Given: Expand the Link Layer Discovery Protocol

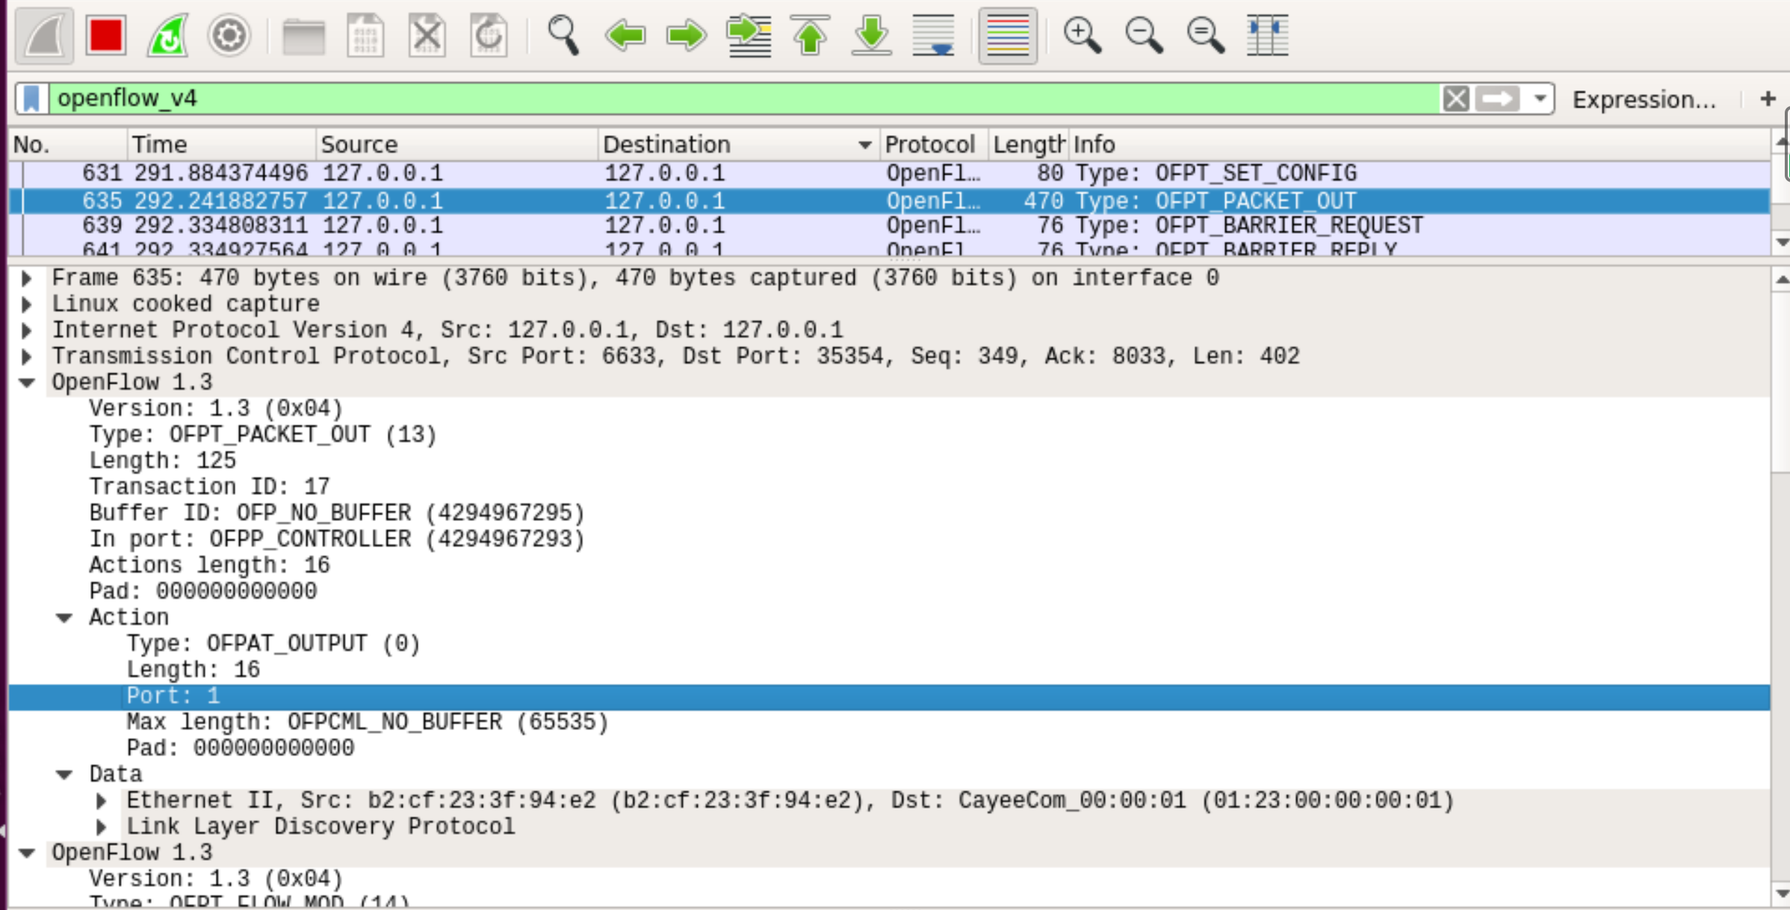Looking at the screenshot, I should pyautogui.click(x=102, y=827).
